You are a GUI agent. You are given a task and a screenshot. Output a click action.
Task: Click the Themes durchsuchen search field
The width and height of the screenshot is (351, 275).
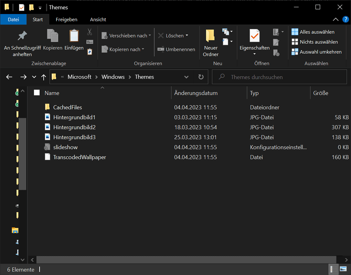(279, 77)
